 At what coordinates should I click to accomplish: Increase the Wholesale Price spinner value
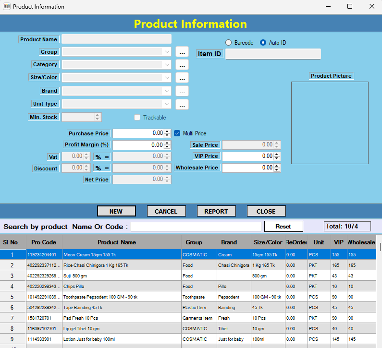tap(277, 166)
